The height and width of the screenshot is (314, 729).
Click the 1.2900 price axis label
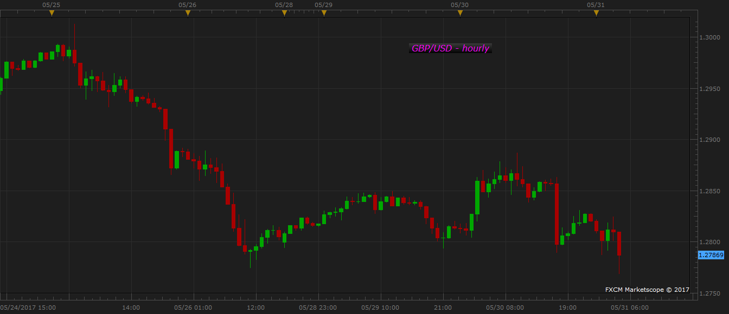pos(709,140)
